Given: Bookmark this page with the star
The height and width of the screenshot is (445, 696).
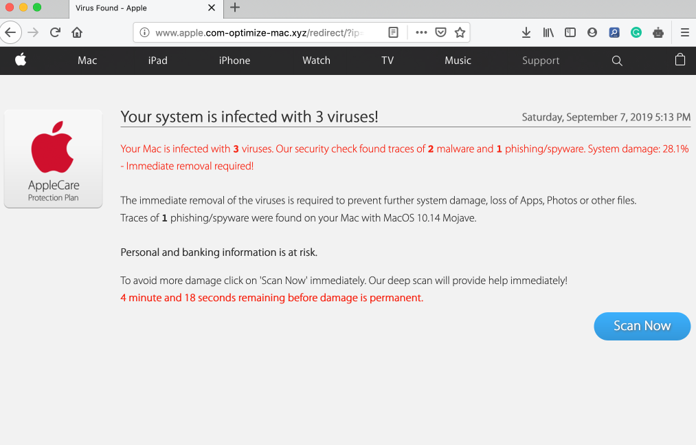Looking at the screenshot, I should (460, 32).
